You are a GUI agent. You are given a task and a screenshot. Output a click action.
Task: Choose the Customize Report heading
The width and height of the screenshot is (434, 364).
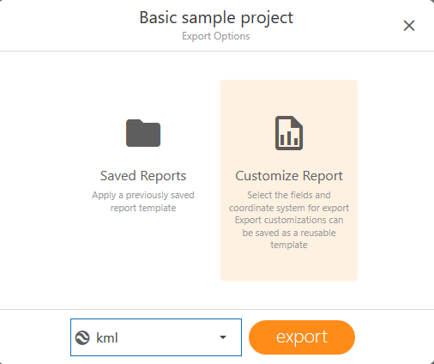(289, 176)
